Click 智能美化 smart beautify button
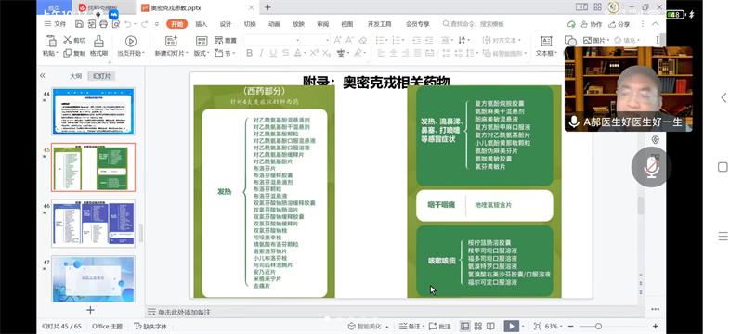743x334 pixels. point(368,326)
